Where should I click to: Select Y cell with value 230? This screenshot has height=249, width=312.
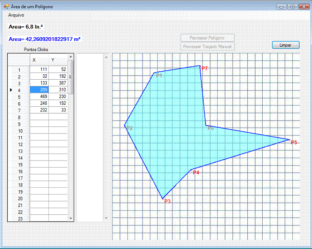tap(58, 96)
